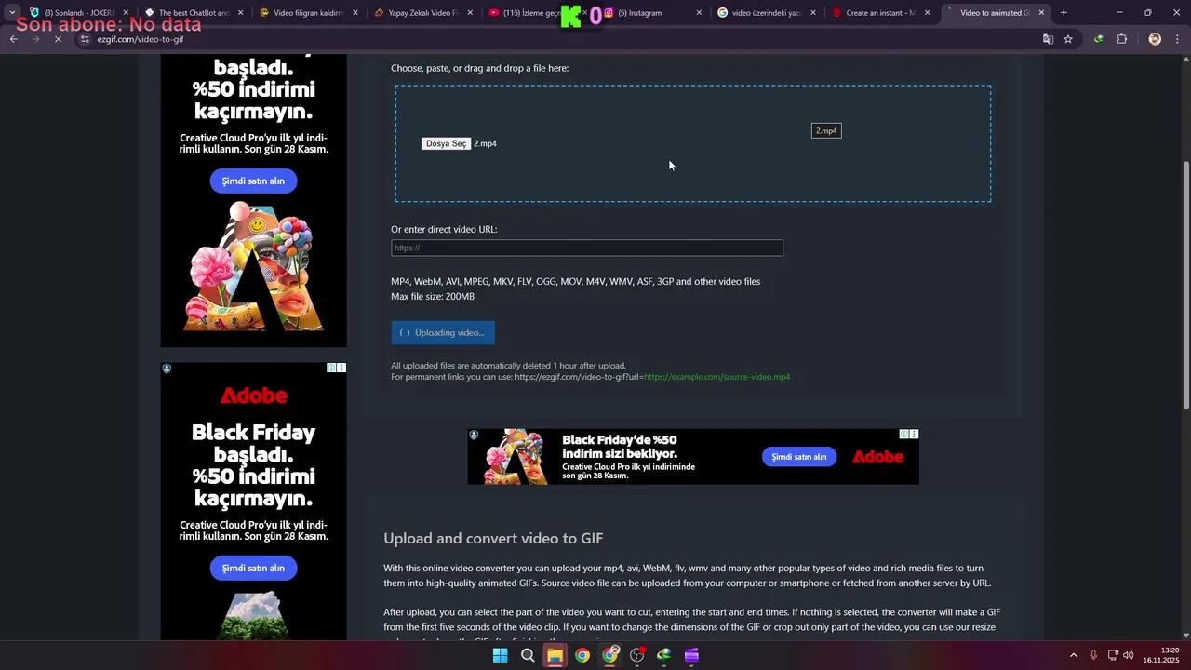Screen dimensions: 1191x670
Task: Click the site information icon in address bar
Action: [85, 39]
